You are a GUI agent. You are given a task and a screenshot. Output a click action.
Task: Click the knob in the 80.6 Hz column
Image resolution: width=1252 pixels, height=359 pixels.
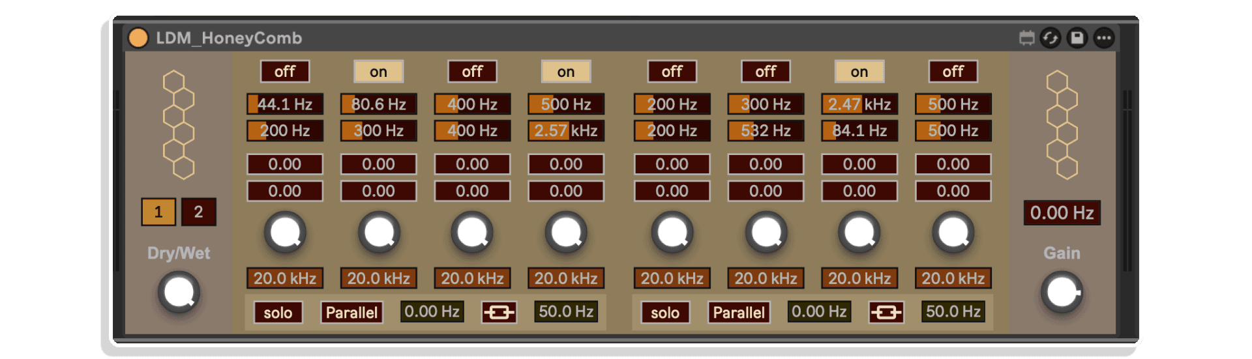click(x=379, y=233)
